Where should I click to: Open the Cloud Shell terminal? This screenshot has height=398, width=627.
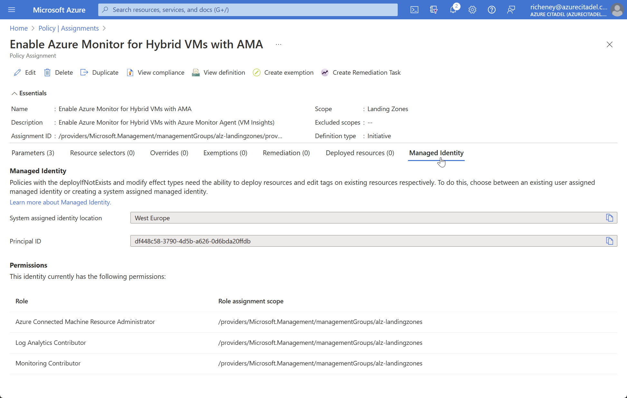pyautogui.click(x=414, y=10)
